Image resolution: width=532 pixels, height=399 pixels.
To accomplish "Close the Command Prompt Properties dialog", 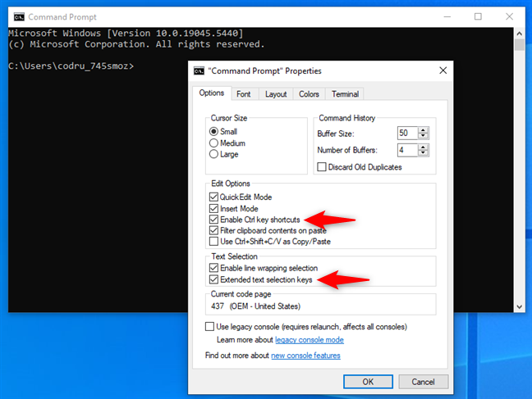I will 443,70.
